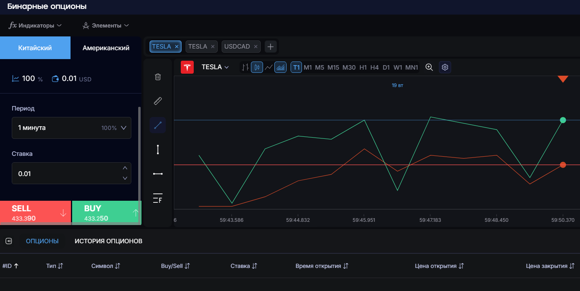Open the TESLA symbol dropdown
Screen dimensions: 580x291
click(215, 67)
